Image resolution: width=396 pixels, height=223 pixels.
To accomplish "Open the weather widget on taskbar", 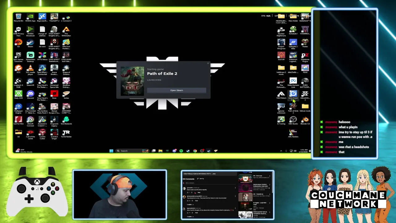I will tap(25, 151).
